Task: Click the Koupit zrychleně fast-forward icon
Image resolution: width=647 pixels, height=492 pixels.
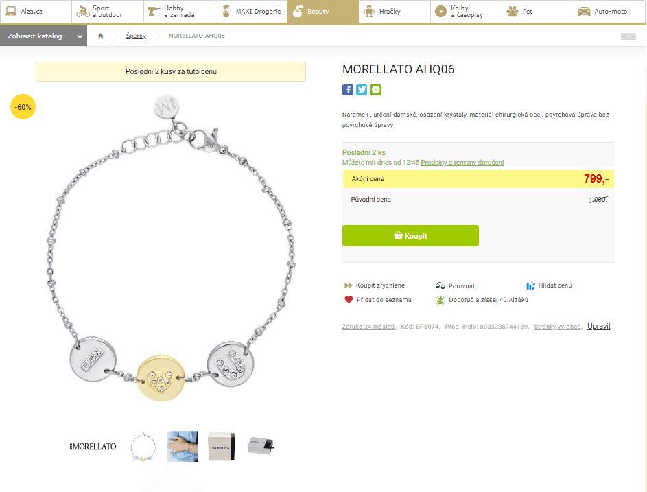Action: point(349,285)
